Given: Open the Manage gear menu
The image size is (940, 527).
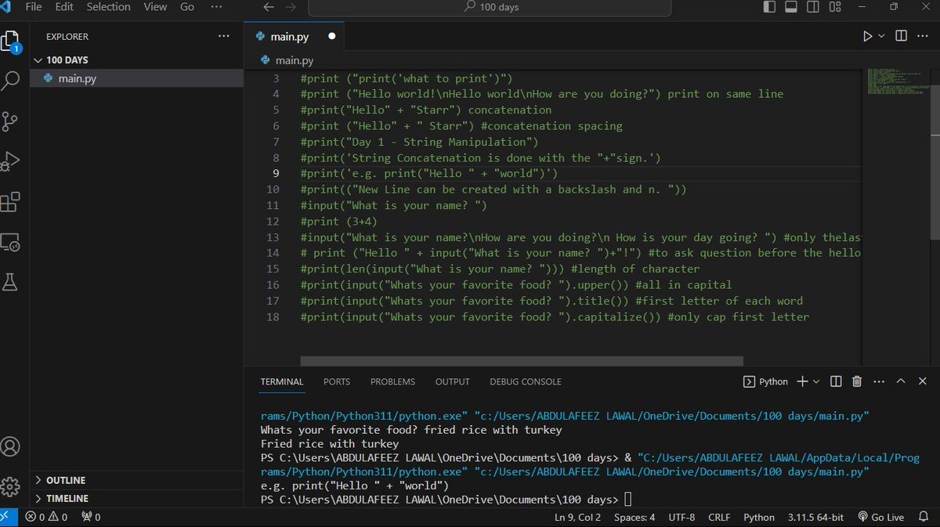Looking at the screenshot, I should [10, 486].
